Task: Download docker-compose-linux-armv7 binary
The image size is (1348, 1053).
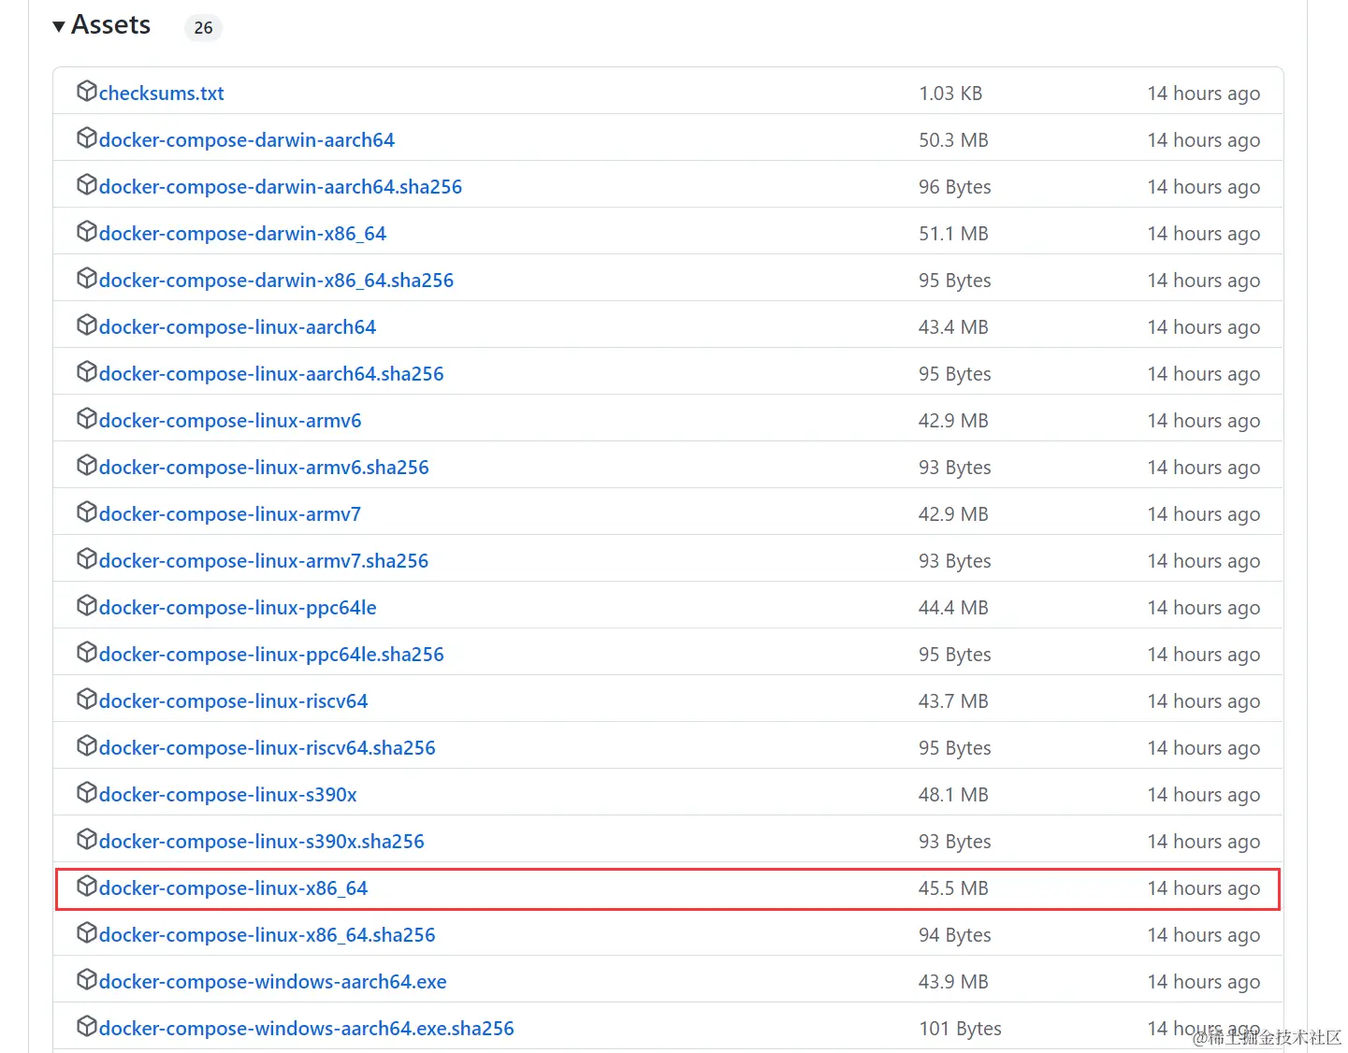Action: coord(230,514)
